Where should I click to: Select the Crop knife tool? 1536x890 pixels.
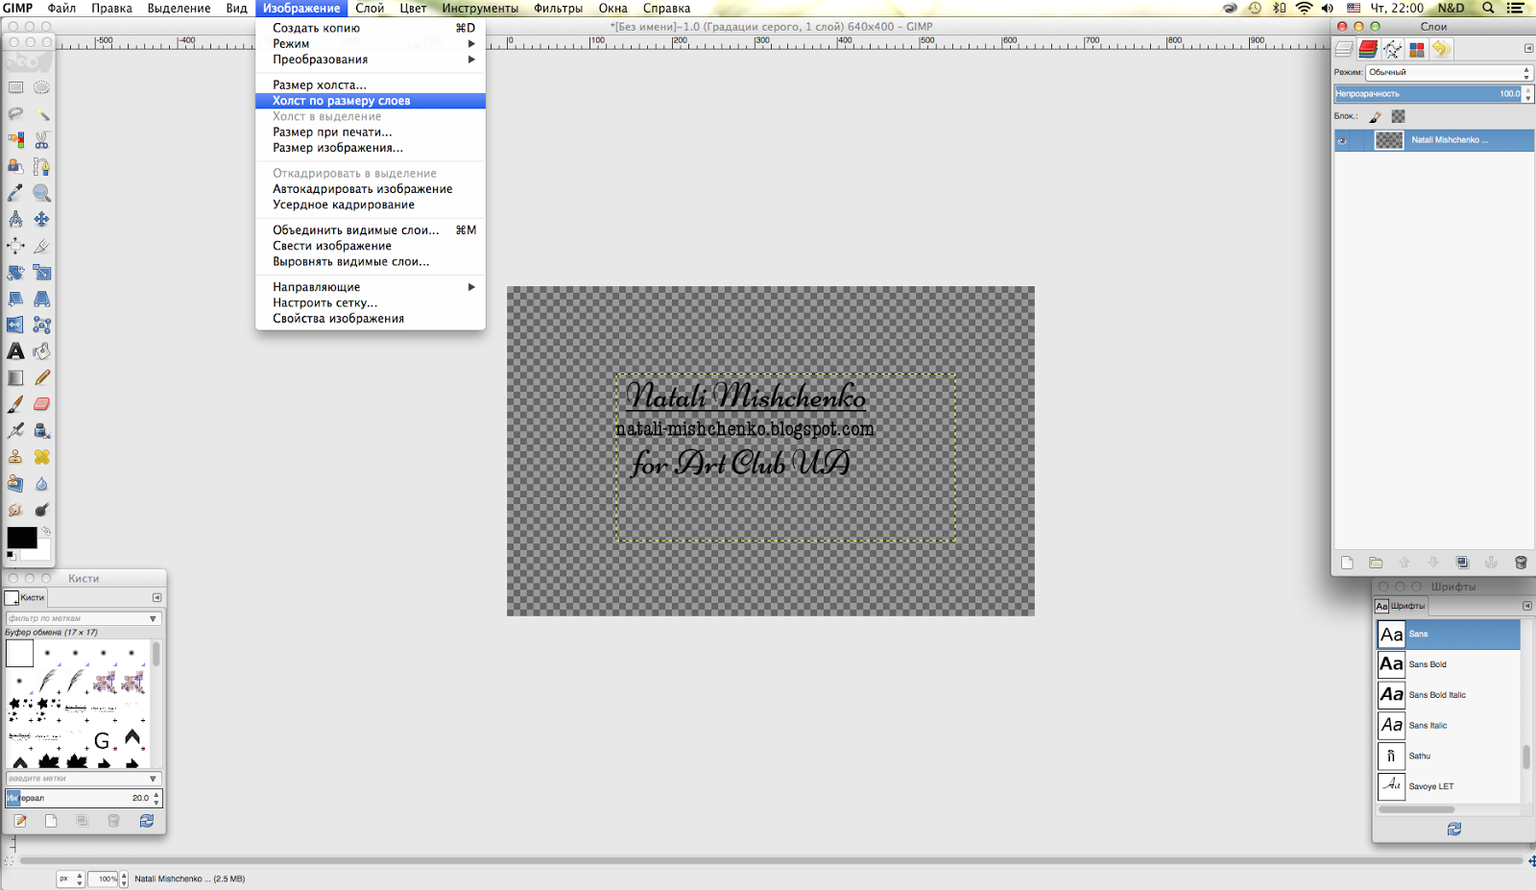point(42,246)
